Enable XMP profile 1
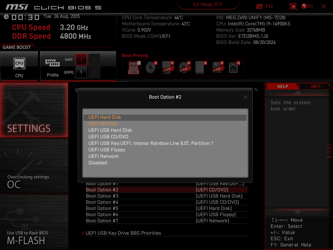333x250 pixels. (81, 60)
